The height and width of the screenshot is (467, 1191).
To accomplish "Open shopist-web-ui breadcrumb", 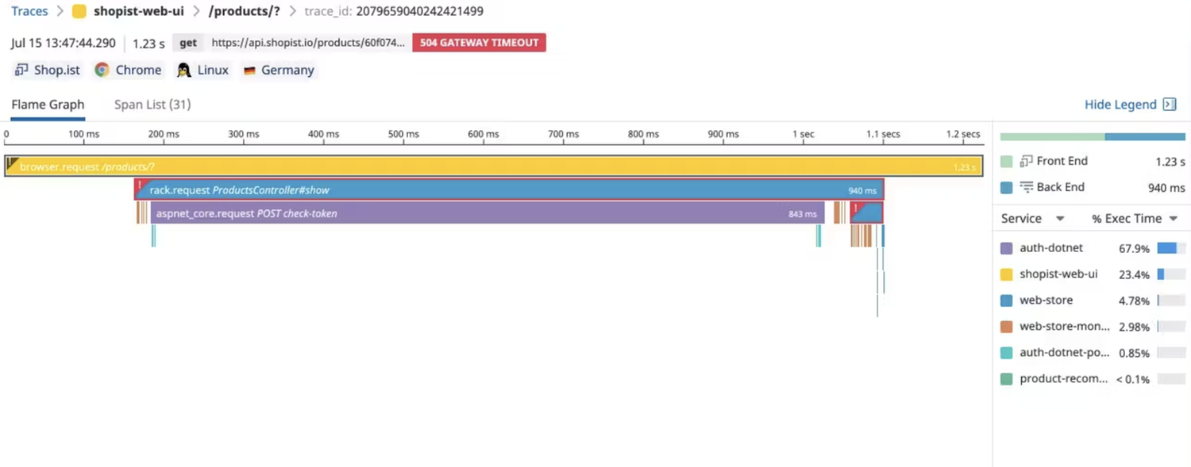I will coord(138,11).
